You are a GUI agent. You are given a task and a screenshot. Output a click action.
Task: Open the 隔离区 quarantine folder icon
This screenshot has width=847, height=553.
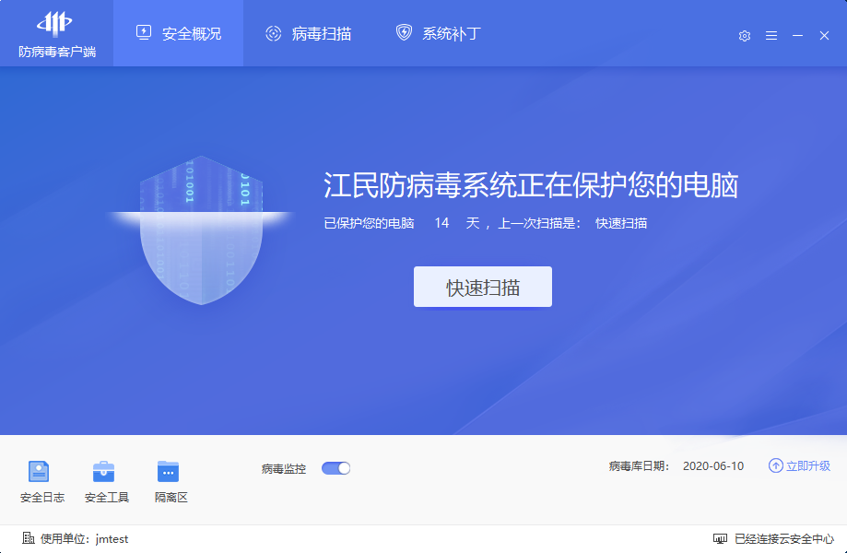pos(168,472)
